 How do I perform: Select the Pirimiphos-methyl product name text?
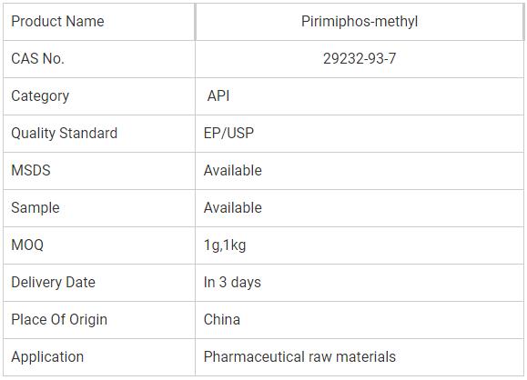(360, 22)
